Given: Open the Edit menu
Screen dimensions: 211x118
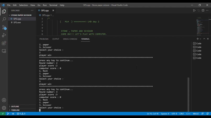Looking at the screenshot, I should [15, 5].
